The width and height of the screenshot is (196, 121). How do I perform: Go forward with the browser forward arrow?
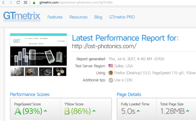11,2
